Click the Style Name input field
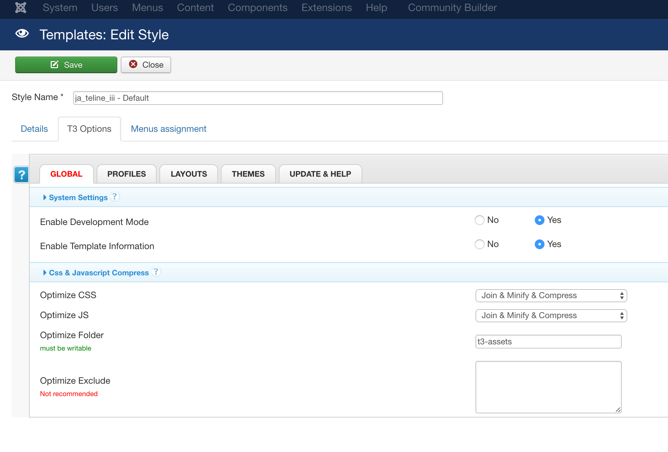668x452 pixels. click(258, 98)
